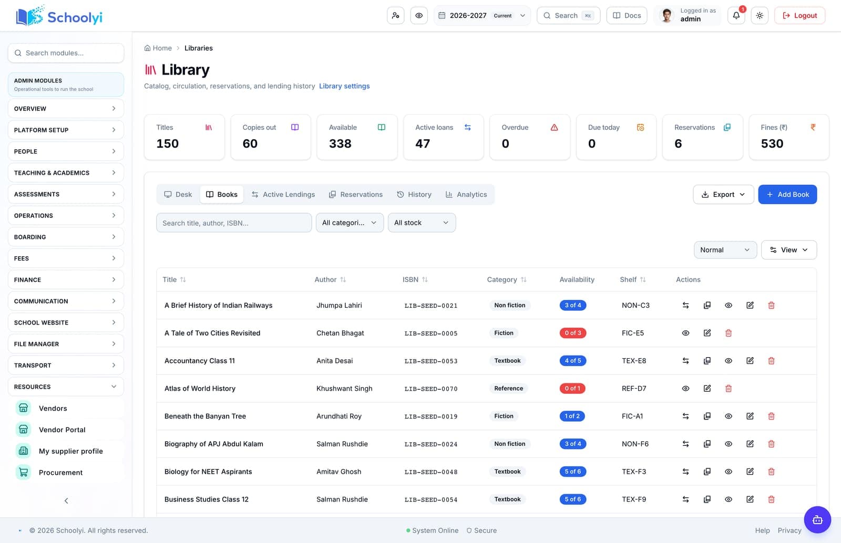Click copies icon for Biography of APJ Abdul Kalam

click(707, 444)
